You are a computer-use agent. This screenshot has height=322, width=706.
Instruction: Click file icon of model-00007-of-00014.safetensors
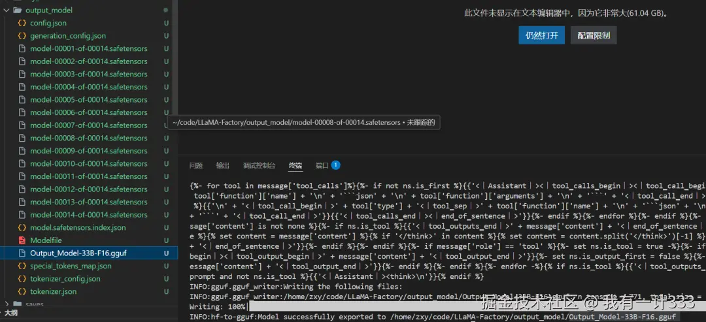21,125
